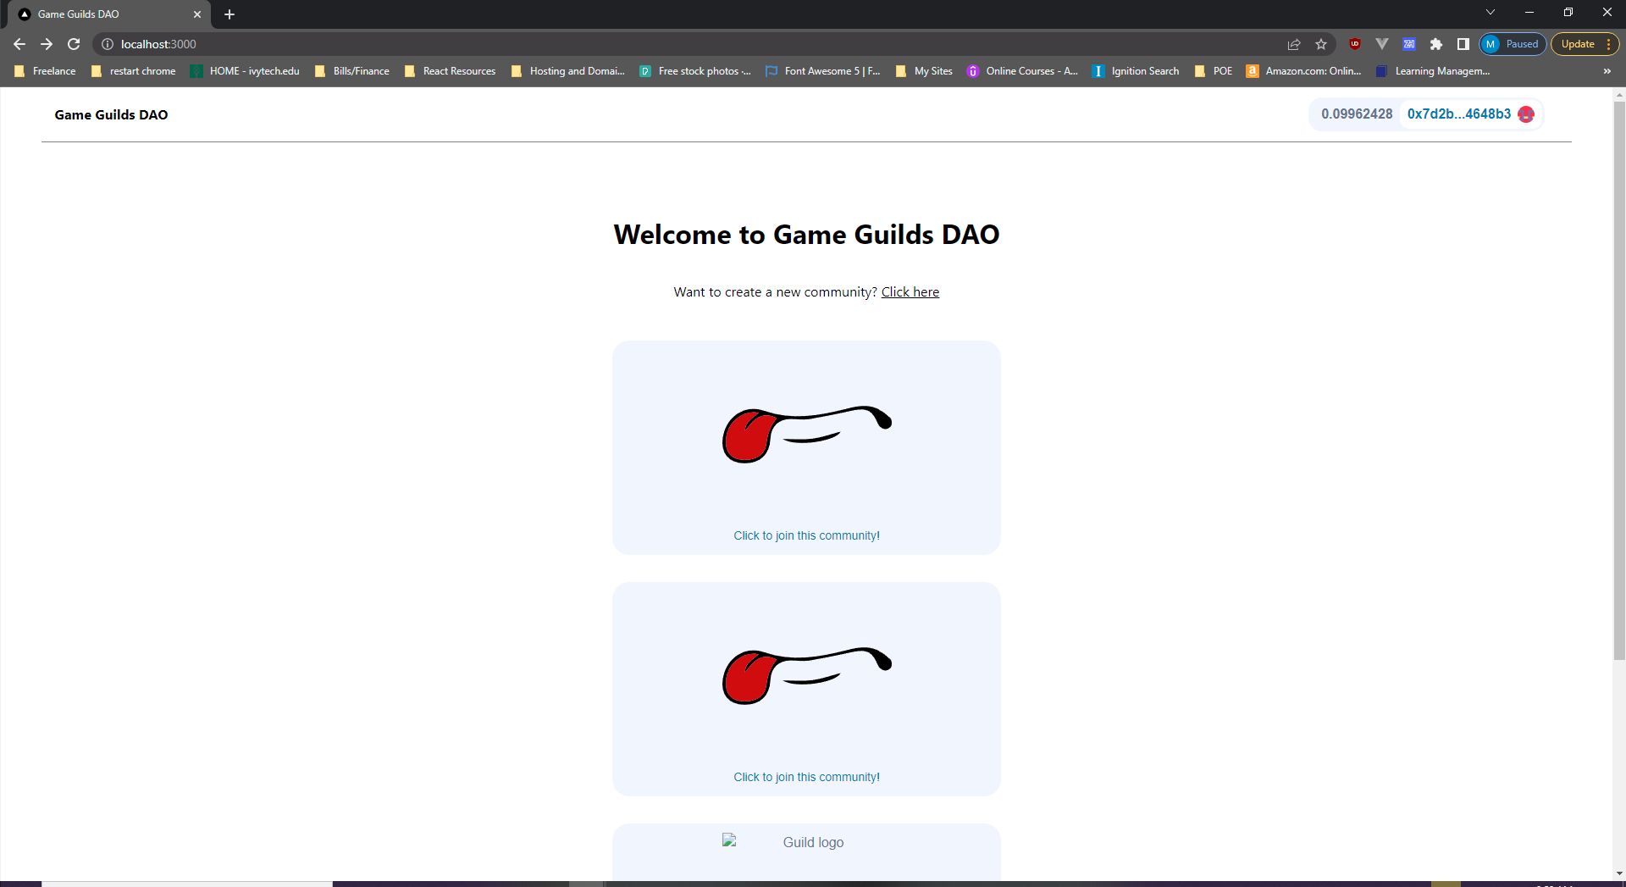The width and height of the screenshot is (1626, 887).
Task: Click the wallet avatar icon
Action: [1526, 114]
